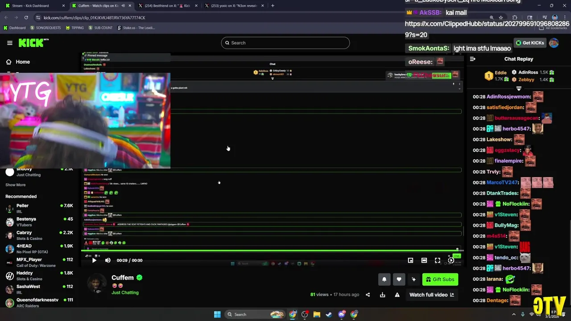Viewport: 571px width, 321px height.
Task: Open the user profile avatar menu
Action: point(554,43)
